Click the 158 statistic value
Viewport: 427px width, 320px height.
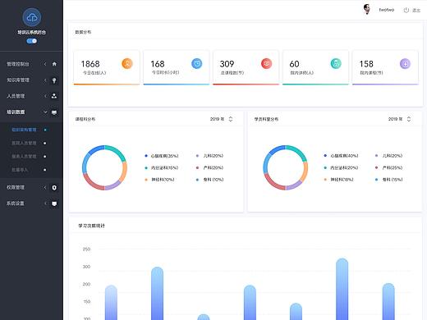[x=366, y=64]
